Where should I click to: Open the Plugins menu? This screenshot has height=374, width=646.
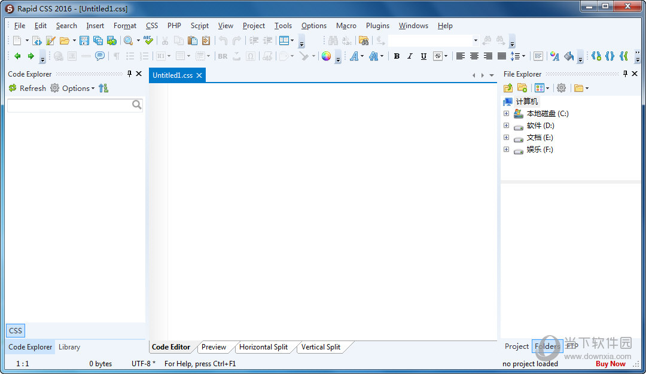[377, 26]
